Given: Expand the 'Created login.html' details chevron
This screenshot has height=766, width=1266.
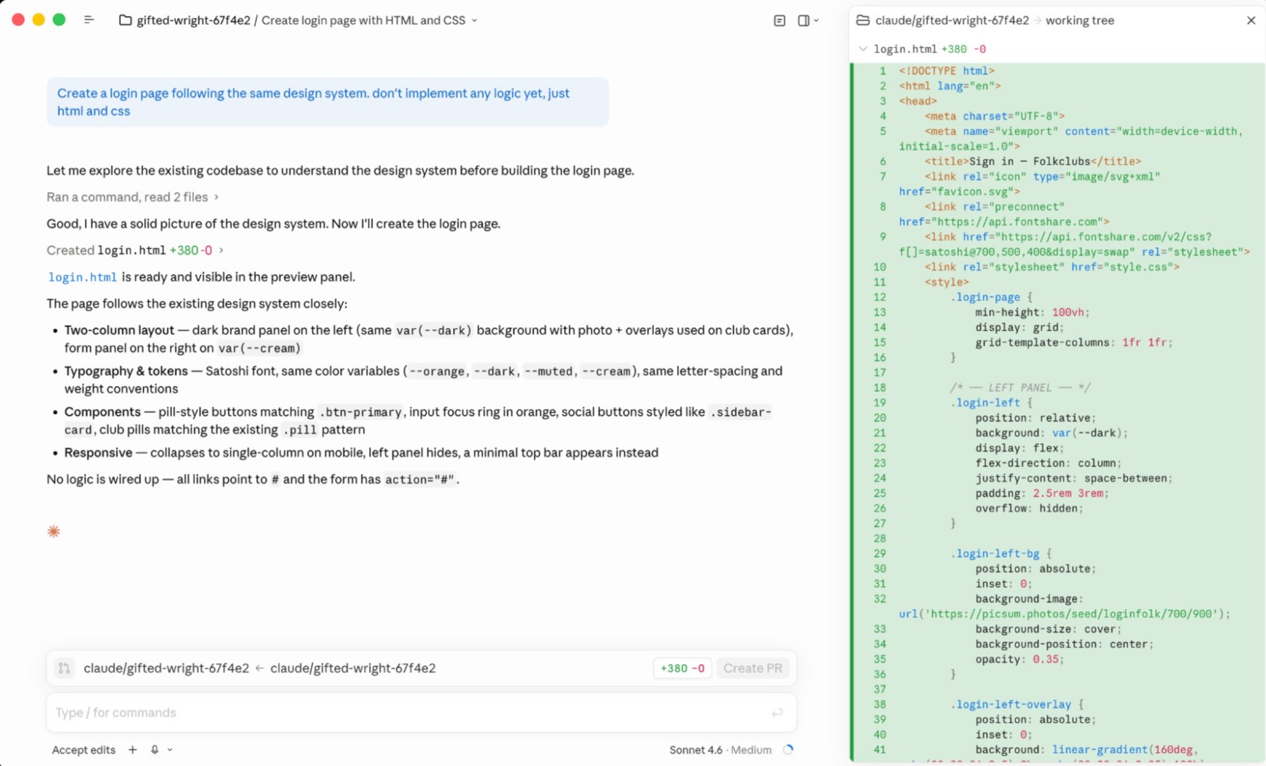Looking at the screenshot, I should 221,250.
